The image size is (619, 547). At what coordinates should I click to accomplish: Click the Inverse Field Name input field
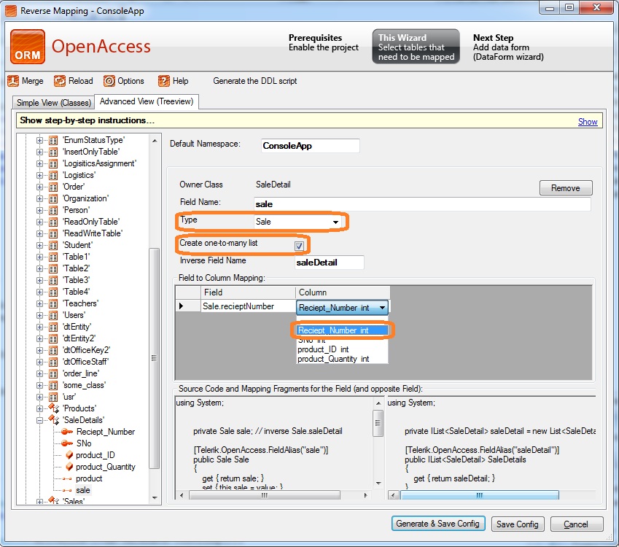tap(330, 263)
